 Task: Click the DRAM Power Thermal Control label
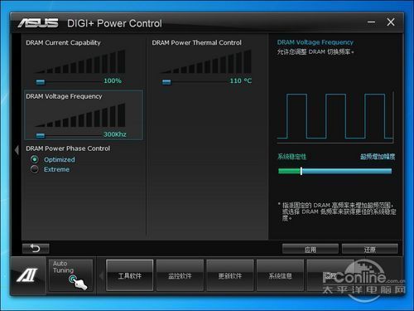(196, 42)
